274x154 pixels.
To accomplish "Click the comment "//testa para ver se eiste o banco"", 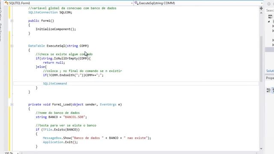I will coord(66,125).
